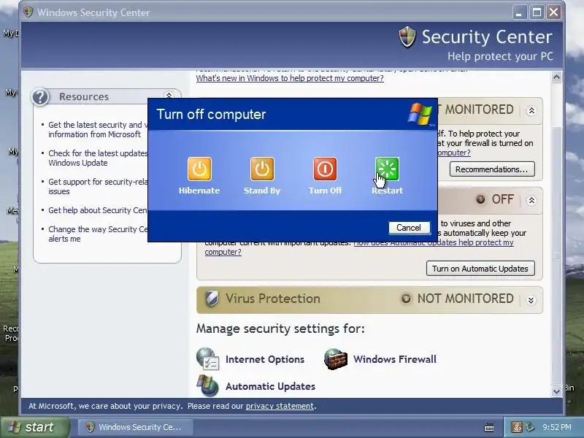Click the scrollbar up arrow
Image resolution: width=584 pixels, height=438 pixels.
[556, 77]
